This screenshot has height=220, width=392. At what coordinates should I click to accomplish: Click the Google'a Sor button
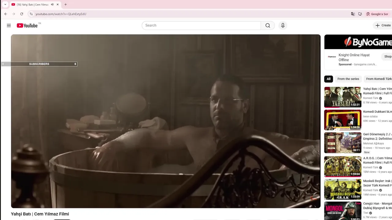[x=377, y=14]
